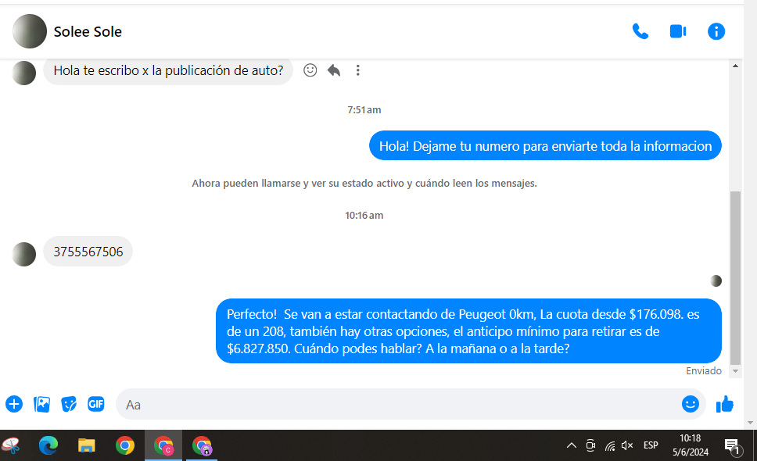Switch the ESP keyboard language

[651, 445]
